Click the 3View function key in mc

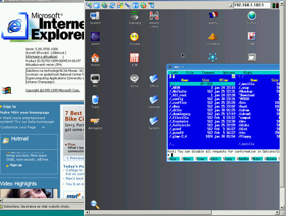pyautogui.click(x=201, y=159)
